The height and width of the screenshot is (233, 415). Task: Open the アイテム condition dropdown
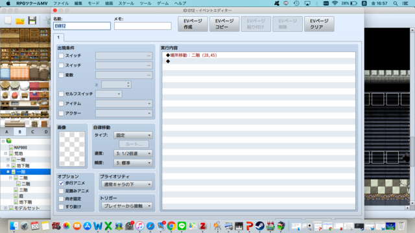pos(124,104)
